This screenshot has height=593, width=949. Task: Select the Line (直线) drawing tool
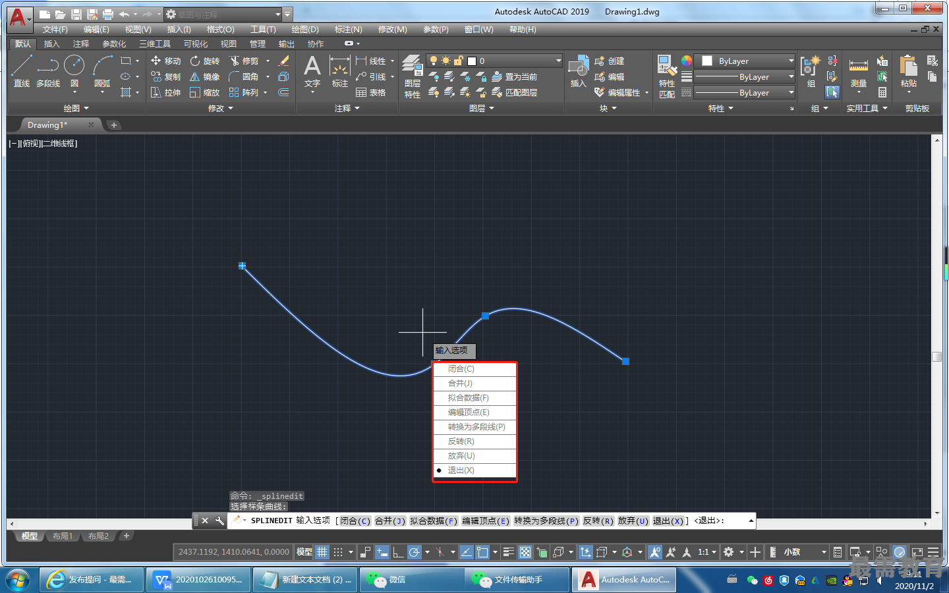click(x=22, y=71)
